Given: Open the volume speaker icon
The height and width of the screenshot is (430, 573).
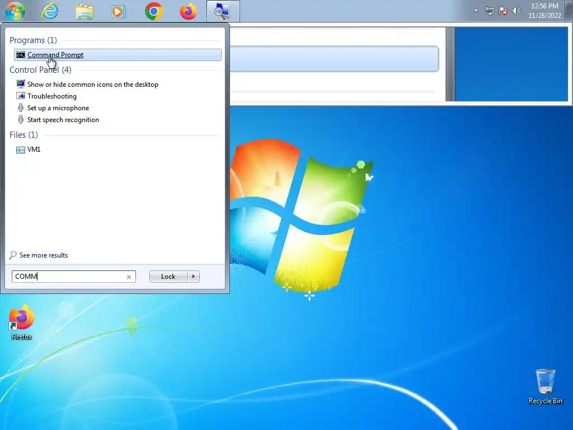Looking at the screenshot, I should point(516,11).
